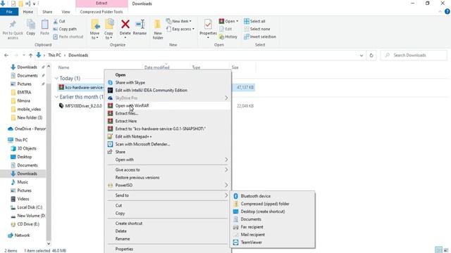Open the New item dropdown
451x253 pixels.
click(178, 21)
